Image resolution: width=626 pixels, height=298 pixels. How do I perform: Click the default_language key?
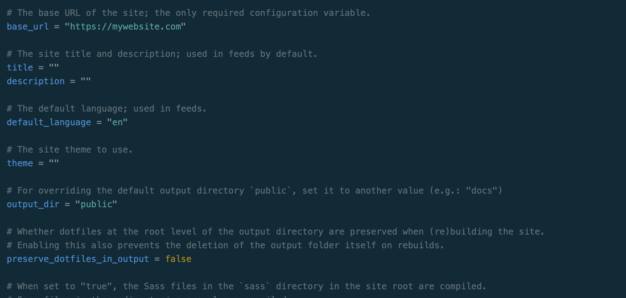(x=49, y=122)
